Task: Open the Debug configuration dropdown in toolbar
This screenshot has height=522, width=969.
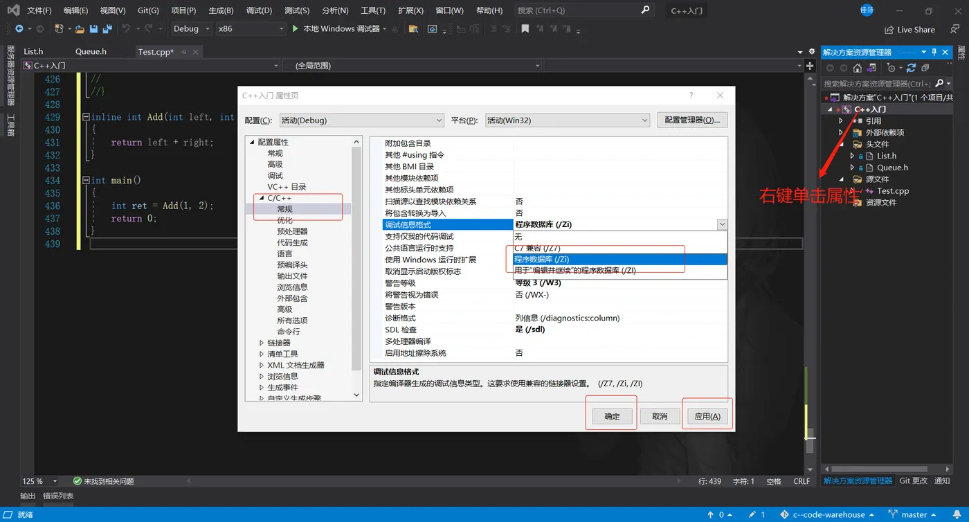Action: [192, 29]
